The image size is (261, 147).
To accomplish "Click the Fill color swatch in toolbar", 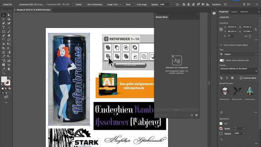I will tap(4, 79).
